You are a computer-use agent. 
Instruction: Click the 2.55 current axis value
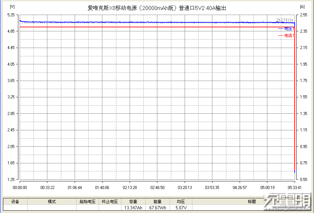click(304, 15)
